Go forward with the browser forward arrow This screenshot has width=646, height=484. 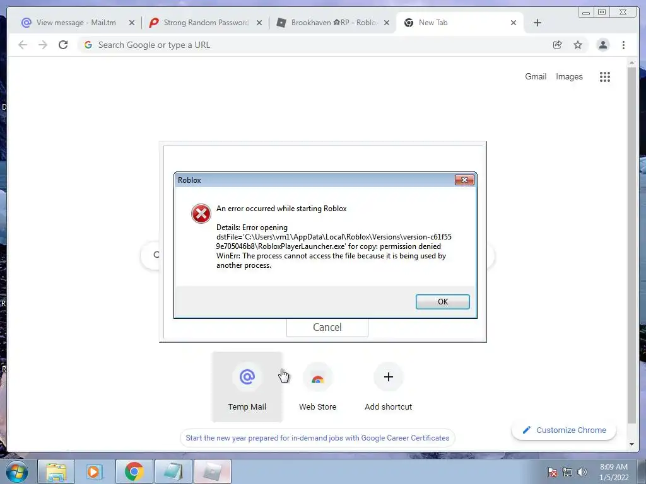pyautogui.click(x=43, y=45)
